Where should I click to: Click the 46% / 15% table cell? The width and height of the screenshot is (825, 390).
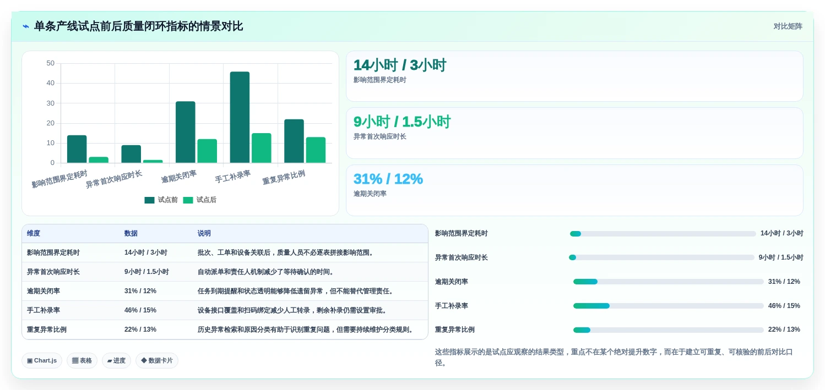tap(140, 310)
